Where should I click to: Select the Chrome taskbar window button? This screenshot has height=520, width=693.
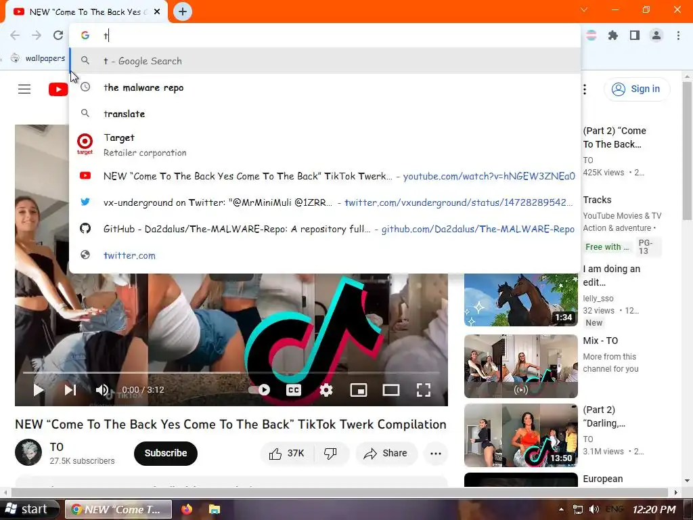point(118,509)
